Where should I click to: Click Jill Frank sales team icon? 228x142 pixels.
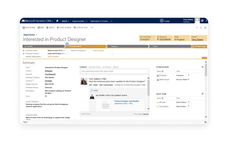pos(157,102)
